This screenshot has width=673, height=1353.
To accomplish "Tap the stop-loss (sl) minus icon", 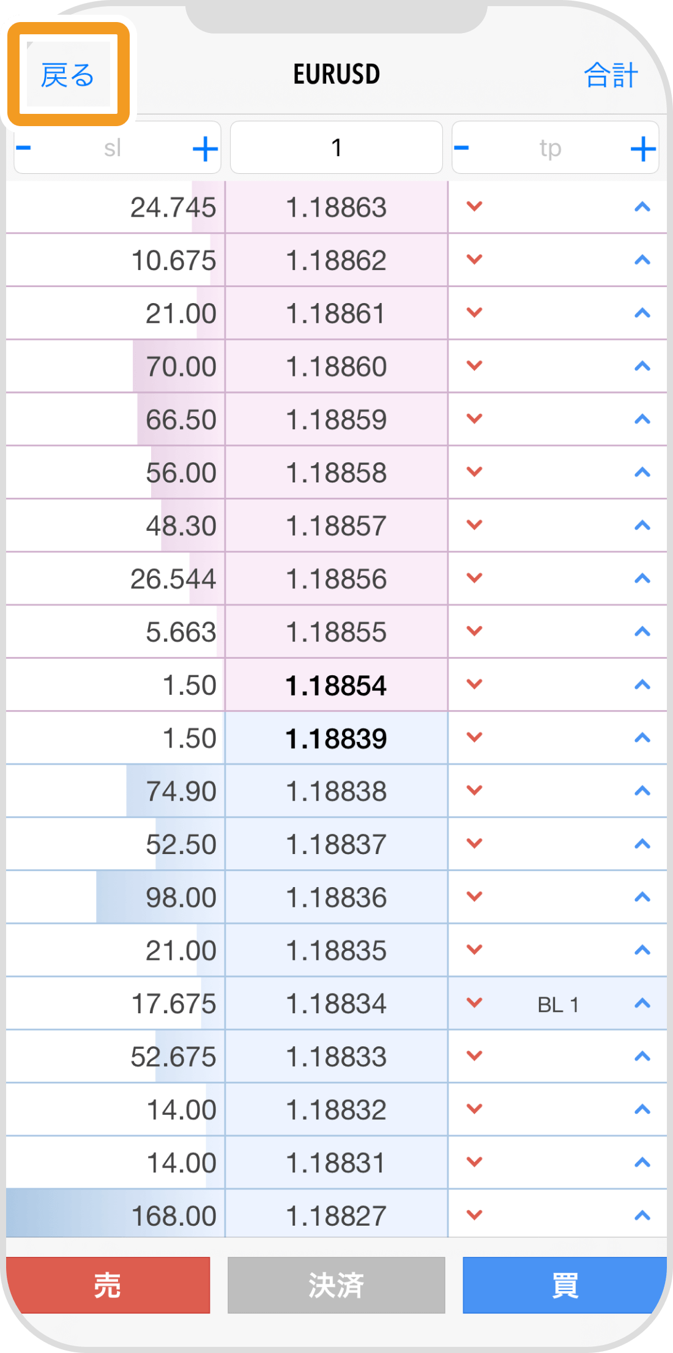I will [23, 148].
